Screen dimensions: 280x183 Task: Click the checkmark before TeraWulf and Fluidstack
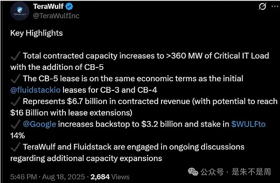tap(15, 147)
